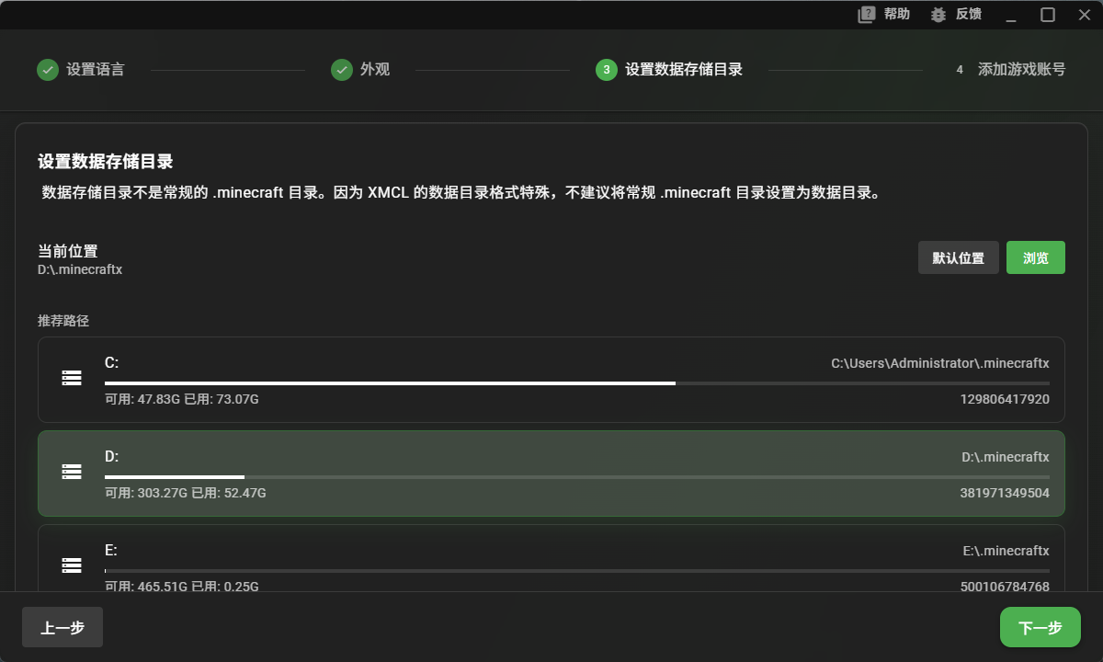
Task: Click the 设置数据存储目录 panel heading
Action: point(106,162)
